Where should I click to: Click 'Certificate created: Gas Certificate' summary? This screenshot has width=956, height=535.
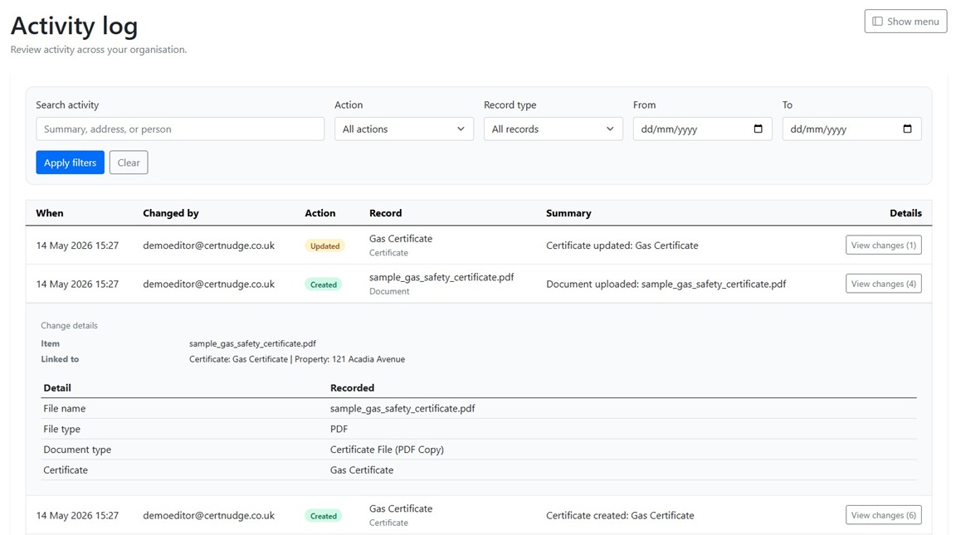pyautogui.click(x=620, y=515)
